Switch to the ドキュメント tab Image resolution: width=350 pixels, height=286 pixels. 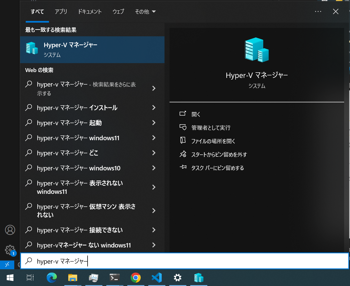coord(90,12)
